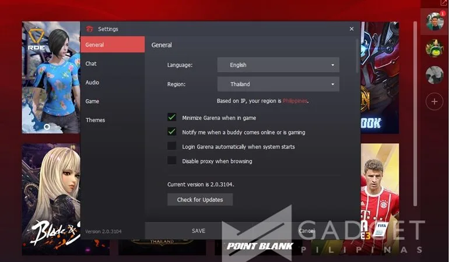Open the General settings tab
The image size is (449, 262).
[113, 45]
